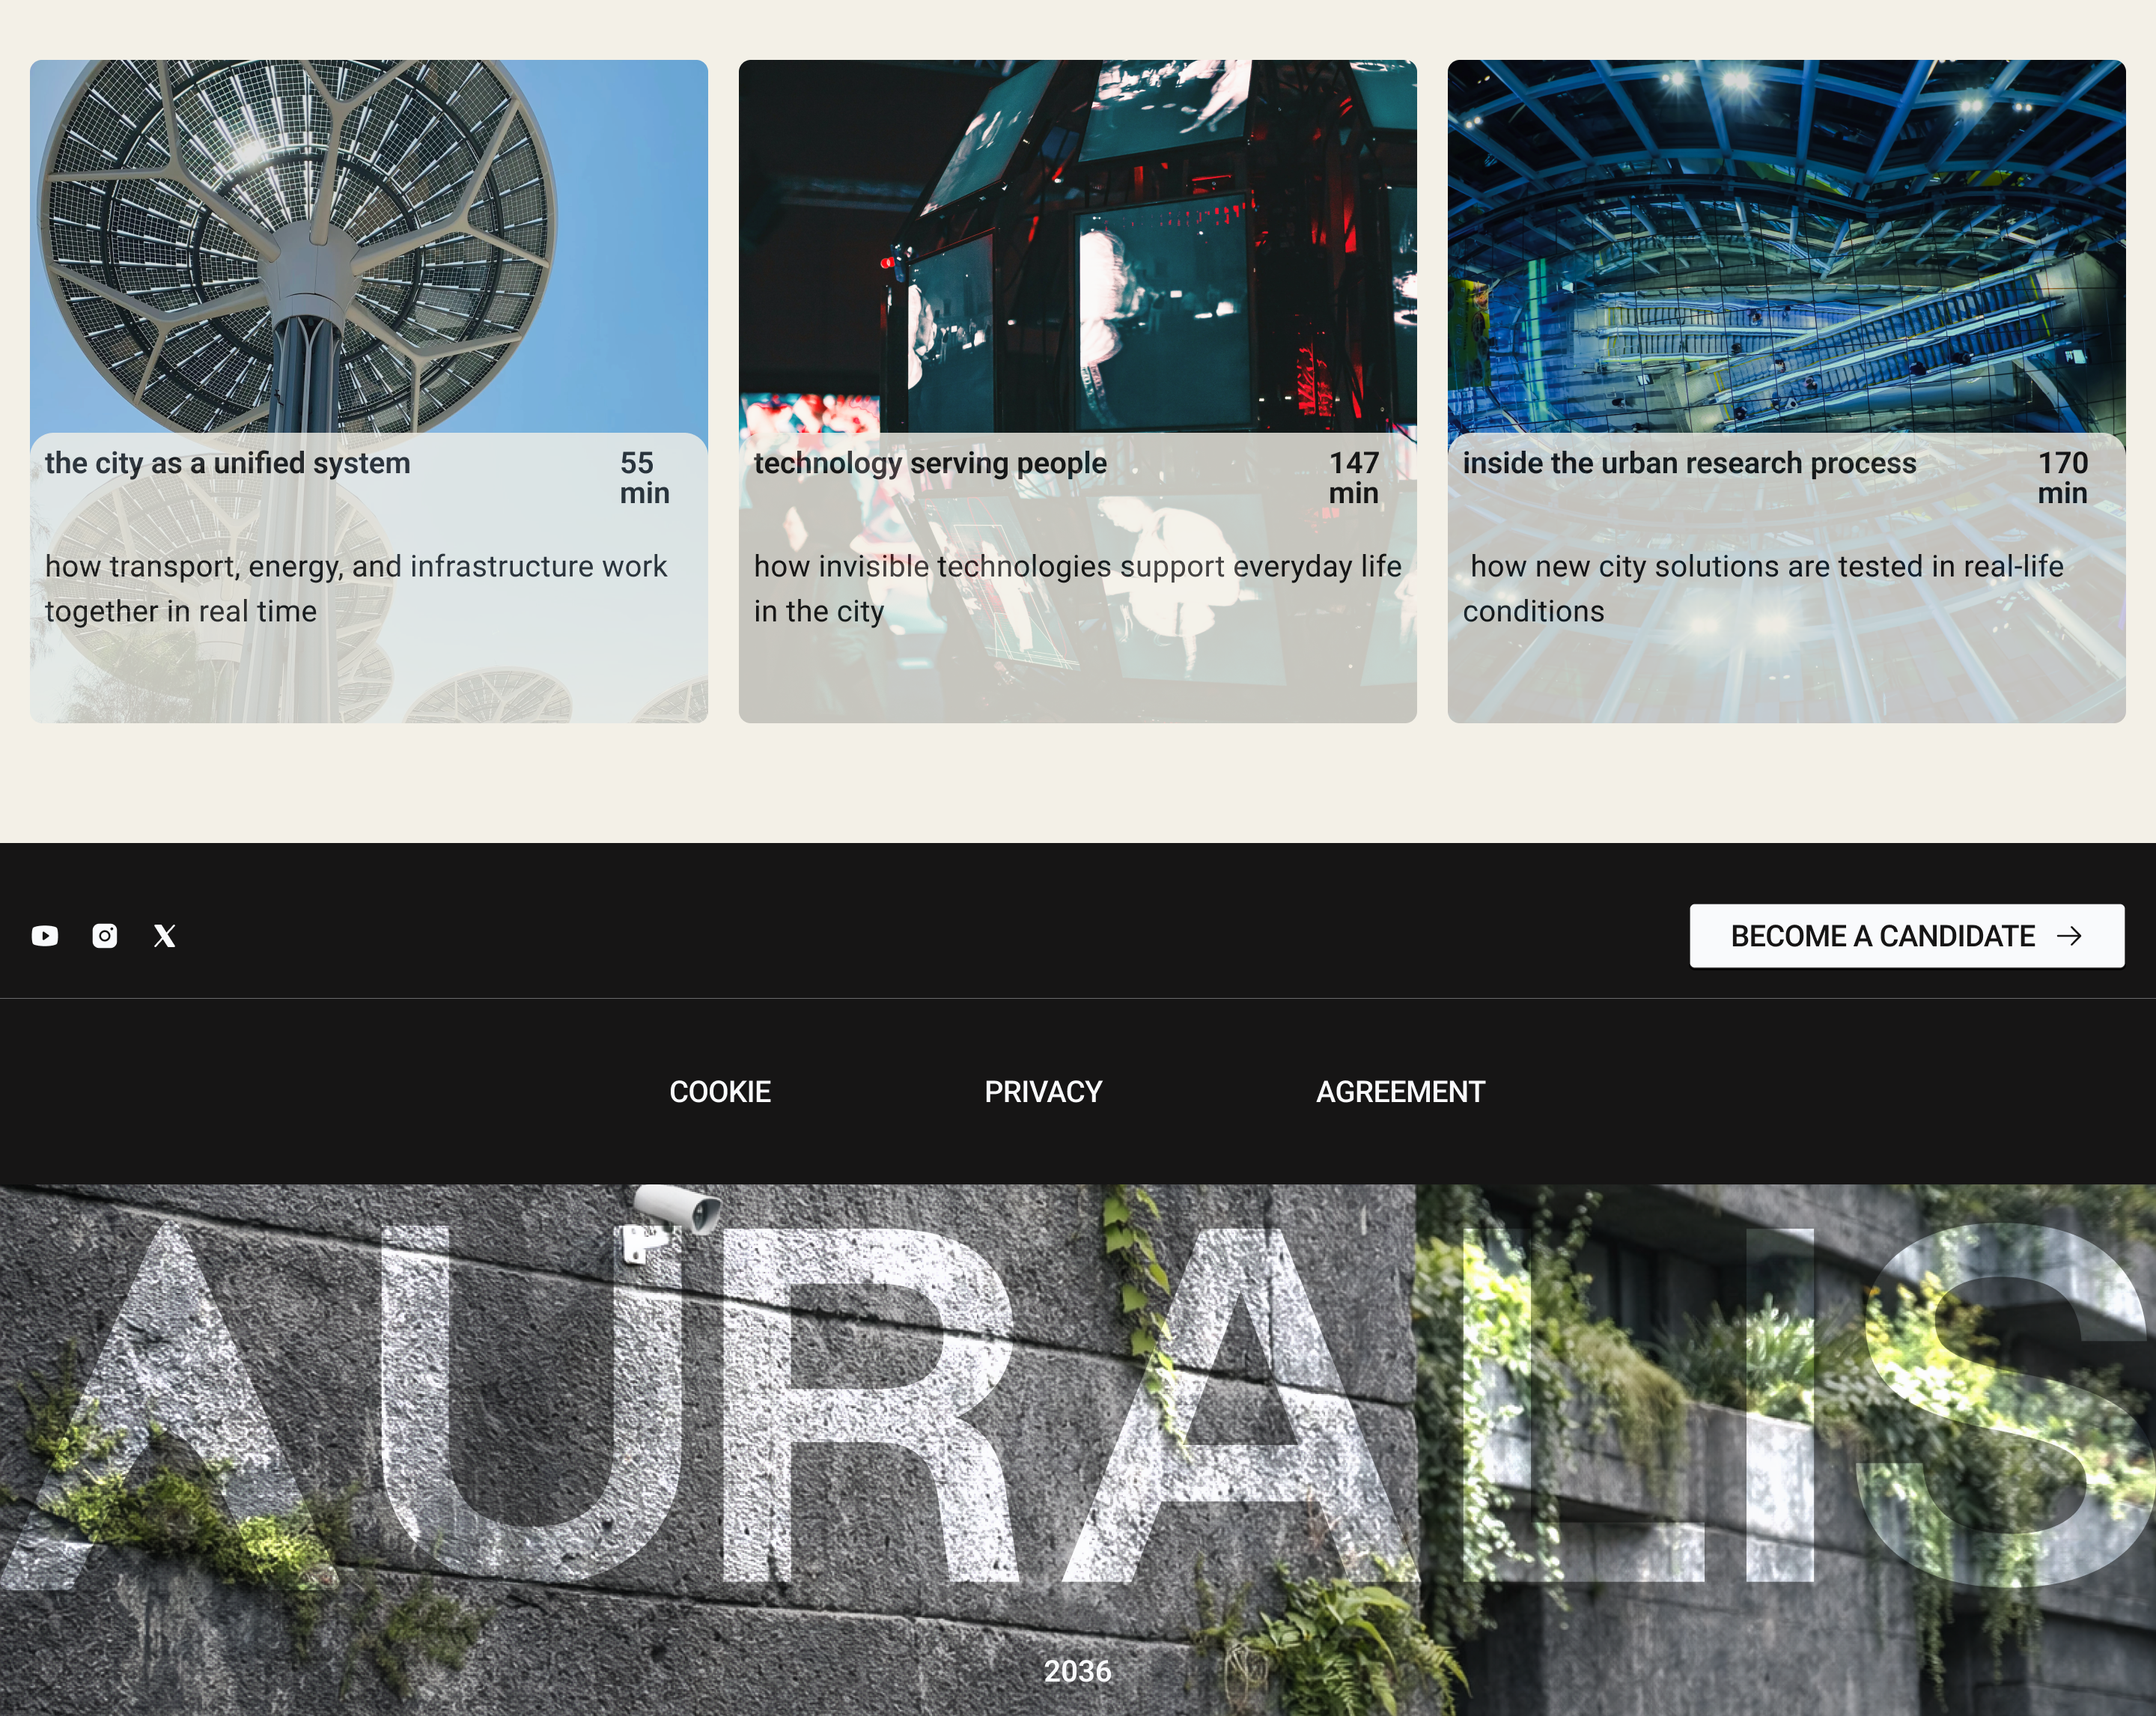Select the video screens installation card image
This screenshot has height=1716, width=2156.
coord(1078,246)
